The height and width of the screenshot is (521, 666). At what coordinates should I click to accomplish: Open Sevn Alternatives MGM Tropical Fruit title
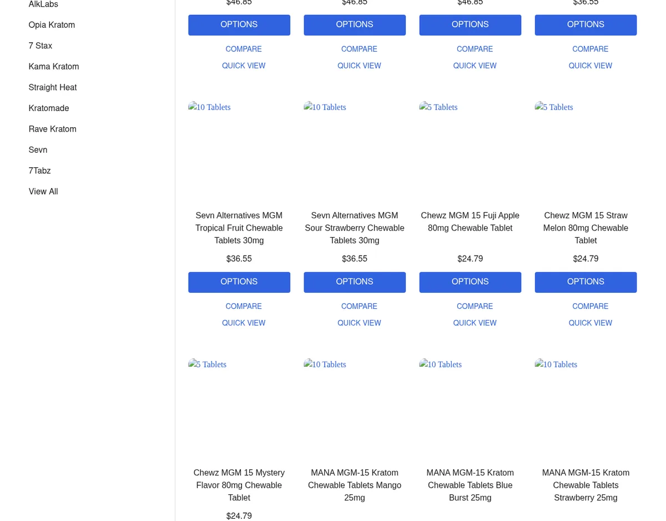[x=239, y=228]
